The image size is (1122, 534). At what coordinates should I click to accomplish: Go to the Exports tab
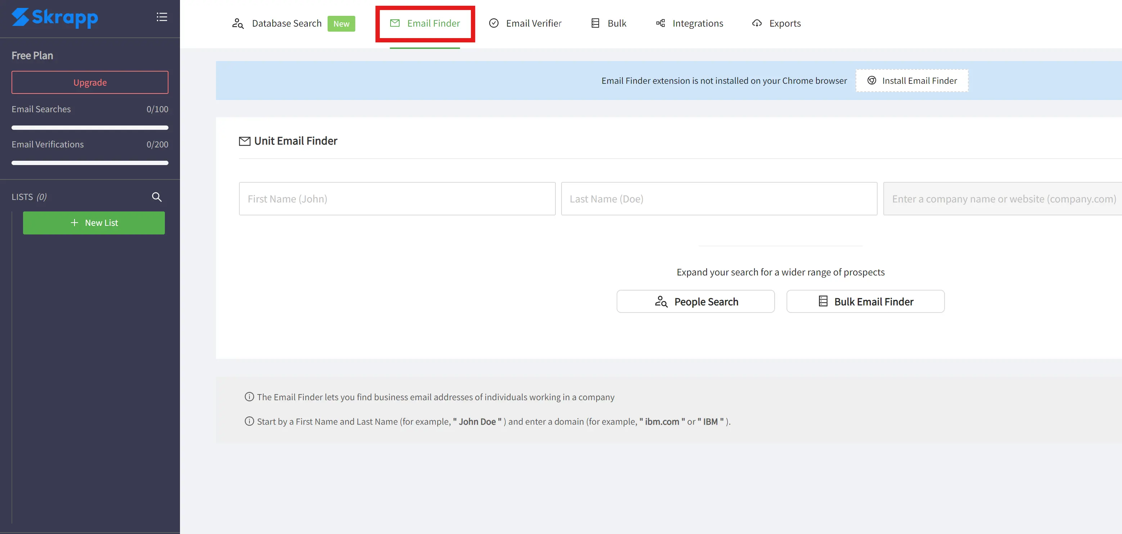pos(784,23)
